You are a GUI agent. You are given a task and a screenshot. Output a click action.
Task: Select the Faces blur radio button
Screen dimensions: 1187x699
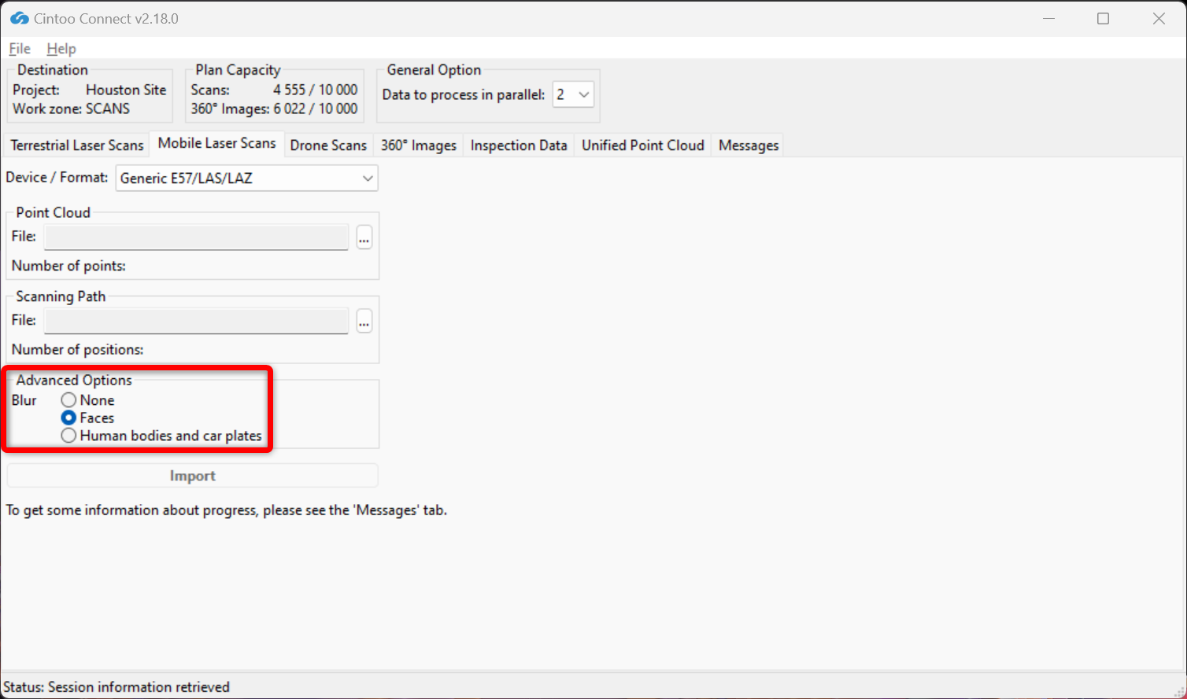(69, 418)
